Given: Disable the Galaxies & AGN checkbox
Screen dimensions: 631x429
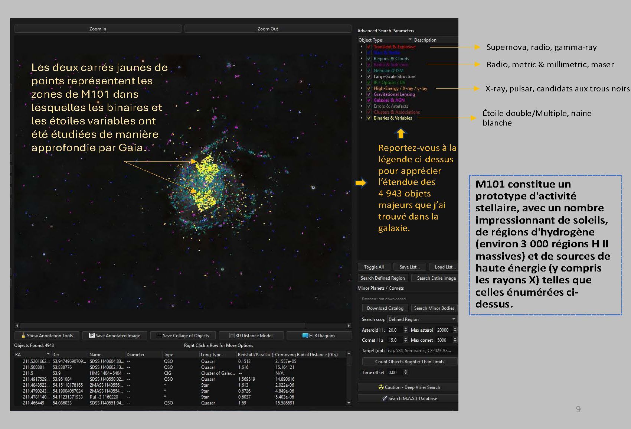Looking at the screenshot, I should [369, 100].
